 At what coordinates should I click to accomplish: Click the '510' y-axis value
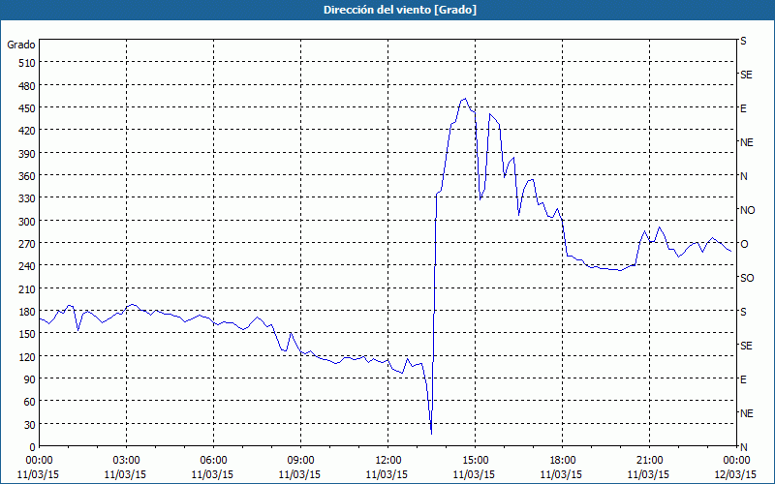[x=27, y=63]
